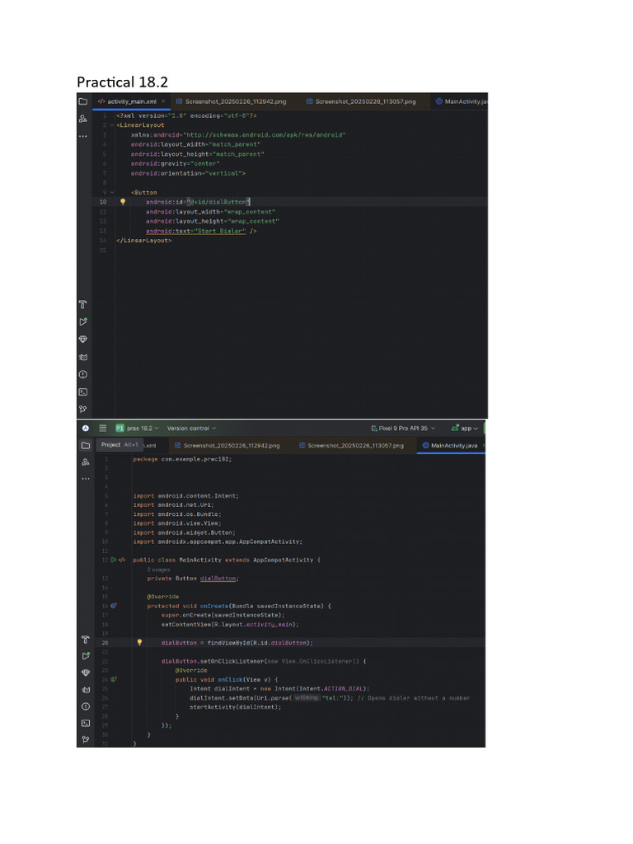
Task: Click Logcat cat icon in lower sidebar
Action: pos(84,690)
